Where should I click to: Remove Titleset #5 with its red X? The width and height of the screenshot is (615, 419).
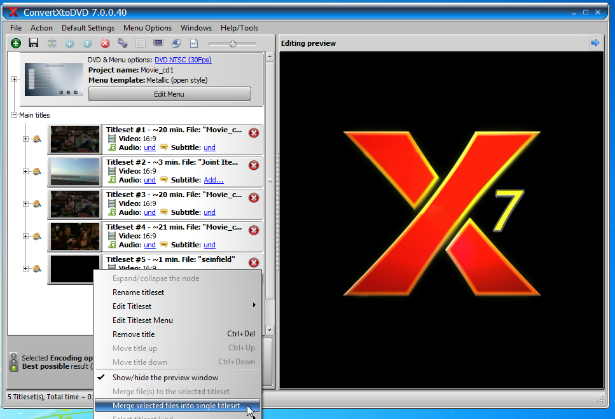(x=254, y=263)
